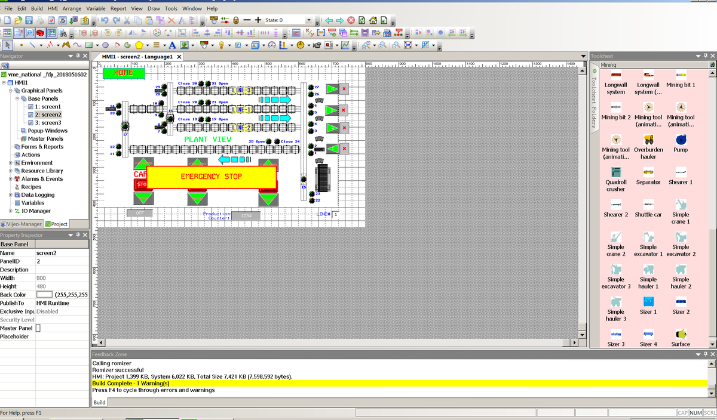This screenshot has width=717, height=420.
Task: Select the meter gauge tool
Action: [x=272, y=45]
